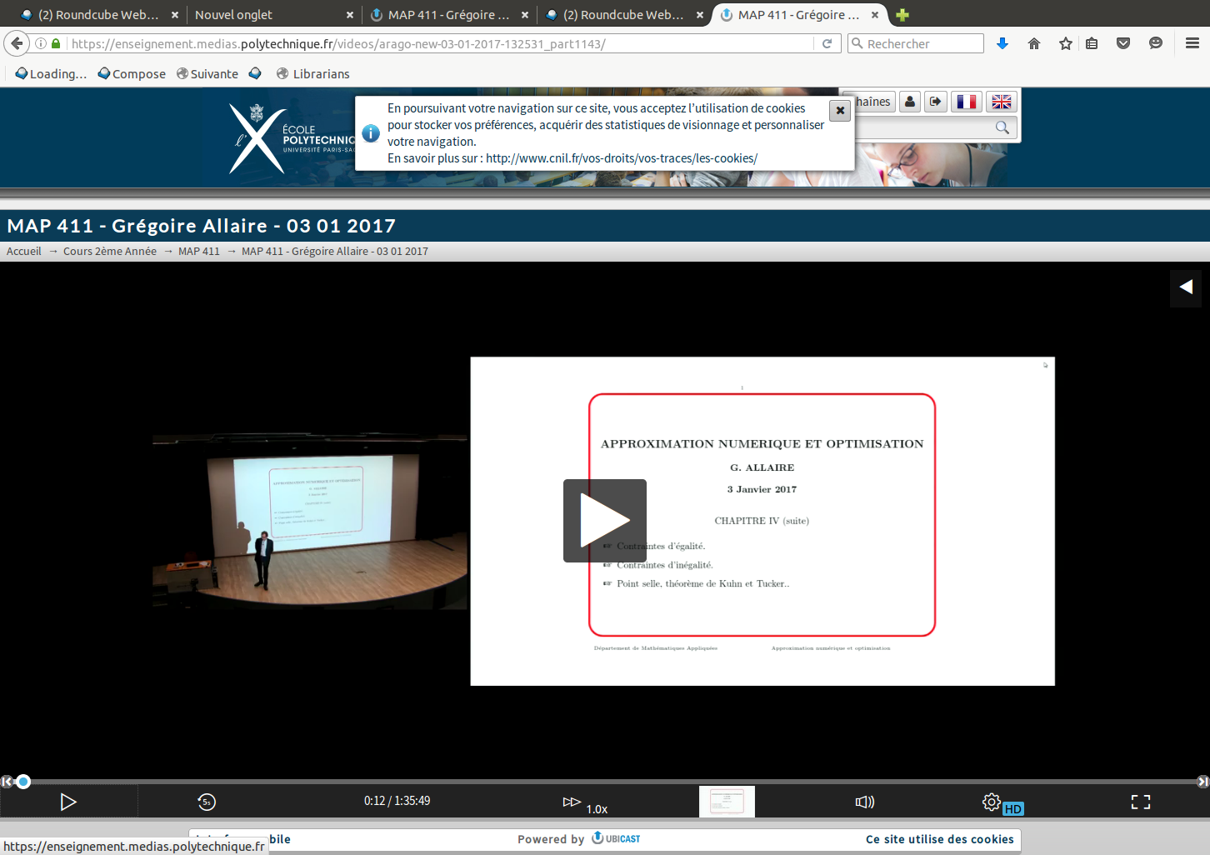Switch to the Nouvel onglet tab
The height and width of the screenshot is (855, 1210).
click(234, 14)
